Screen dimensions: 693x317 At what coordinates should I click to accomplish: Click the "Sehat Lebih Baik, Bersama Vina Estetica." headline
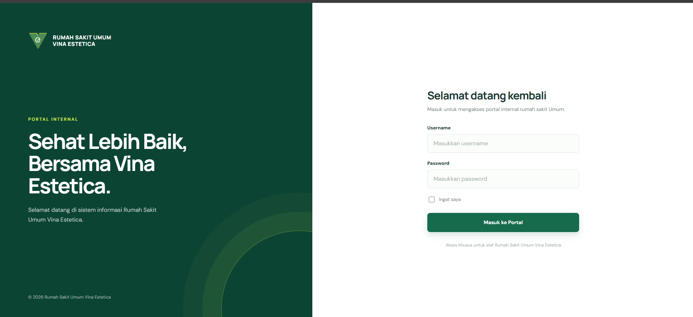[107, 164]
